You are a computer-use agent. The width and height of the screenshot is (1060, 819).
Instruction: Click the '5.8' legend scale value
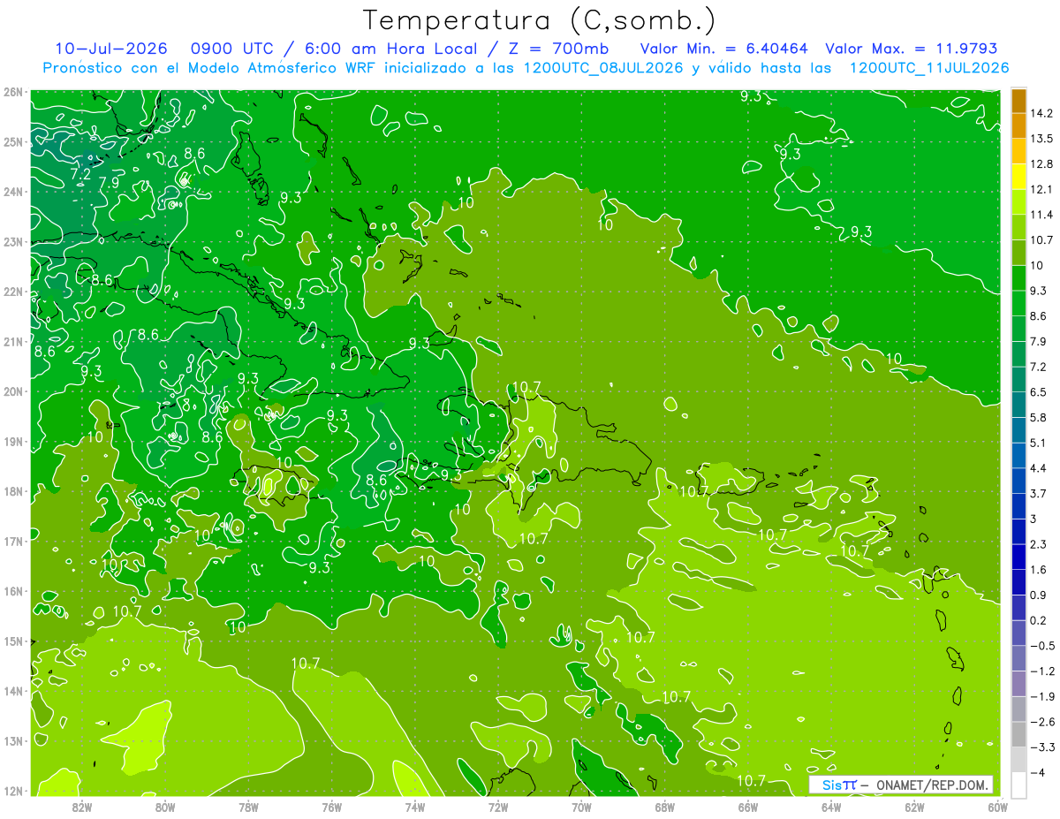click(x=1038, y=417)
